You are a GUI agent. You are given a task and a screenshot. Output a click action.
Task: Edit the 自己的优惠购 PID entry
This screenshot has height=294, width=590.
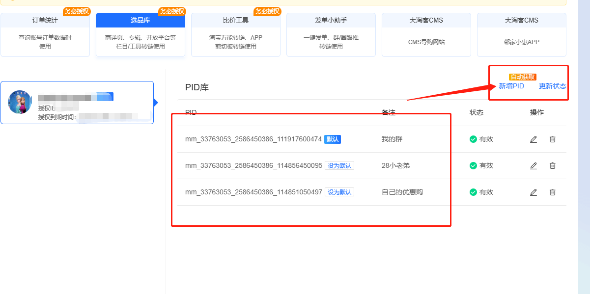tap(534, 192)
